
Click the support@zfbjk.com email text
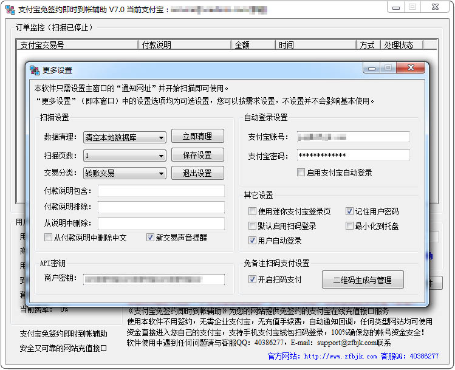(347, 343)
